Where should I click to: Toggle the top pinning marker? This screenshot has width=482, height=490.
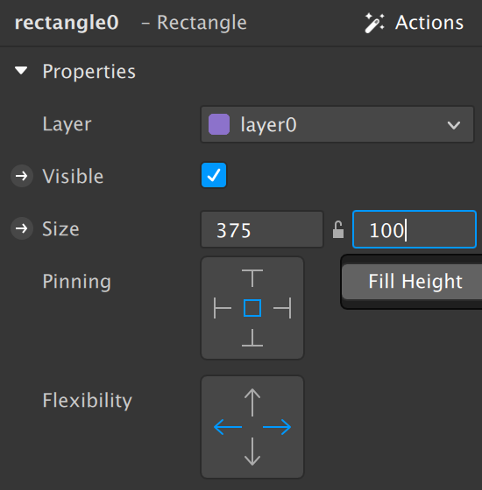pos(252,278)
